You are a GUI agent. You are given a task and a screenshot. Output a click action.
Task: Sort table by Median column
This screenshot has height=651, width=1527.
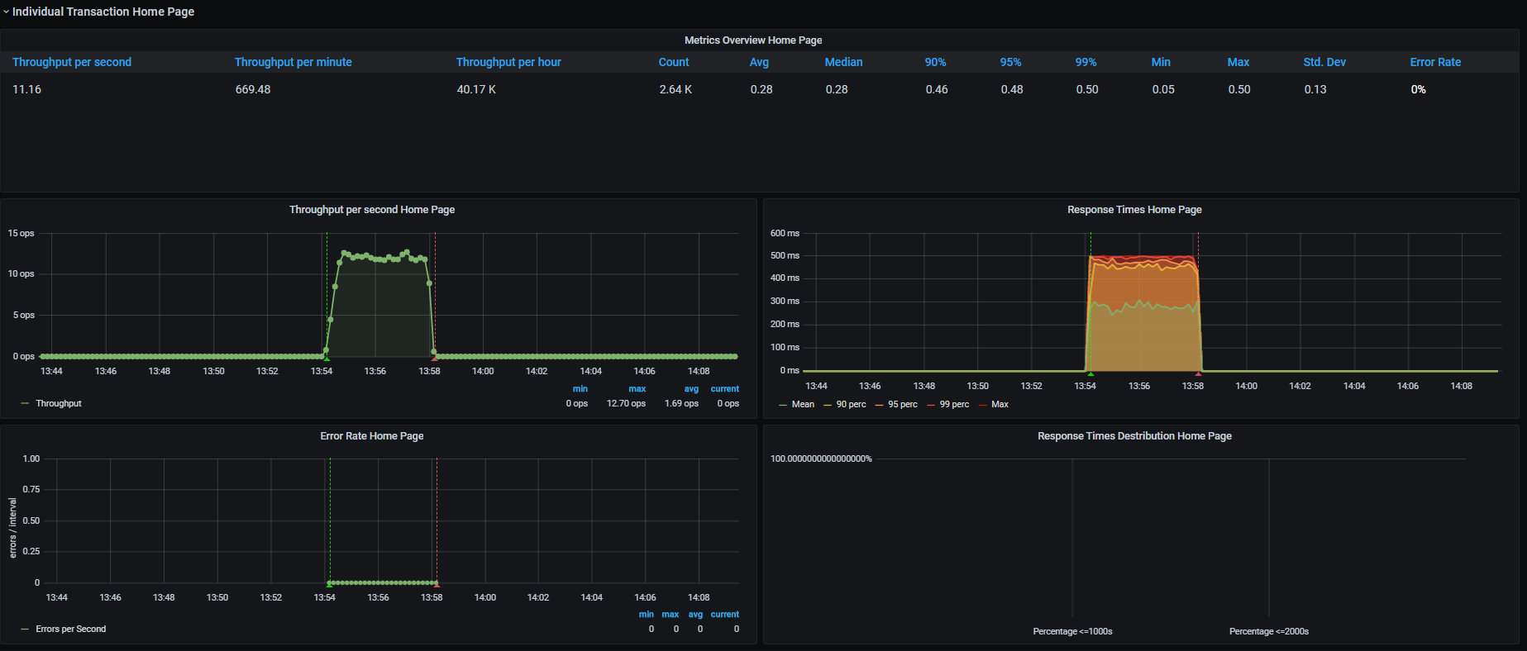[843, 62]
